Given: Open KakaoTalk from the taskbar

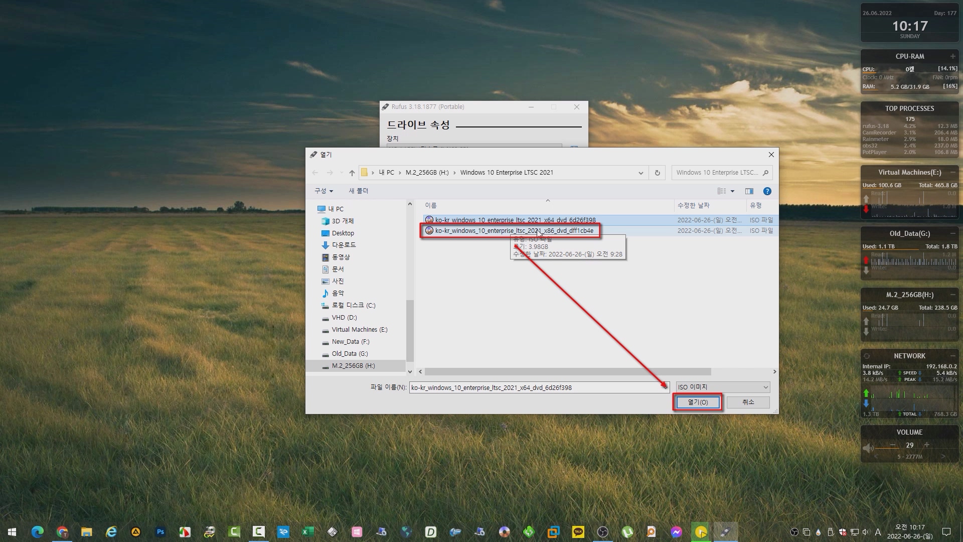Looking at the screenshot, I should [578, 532].
